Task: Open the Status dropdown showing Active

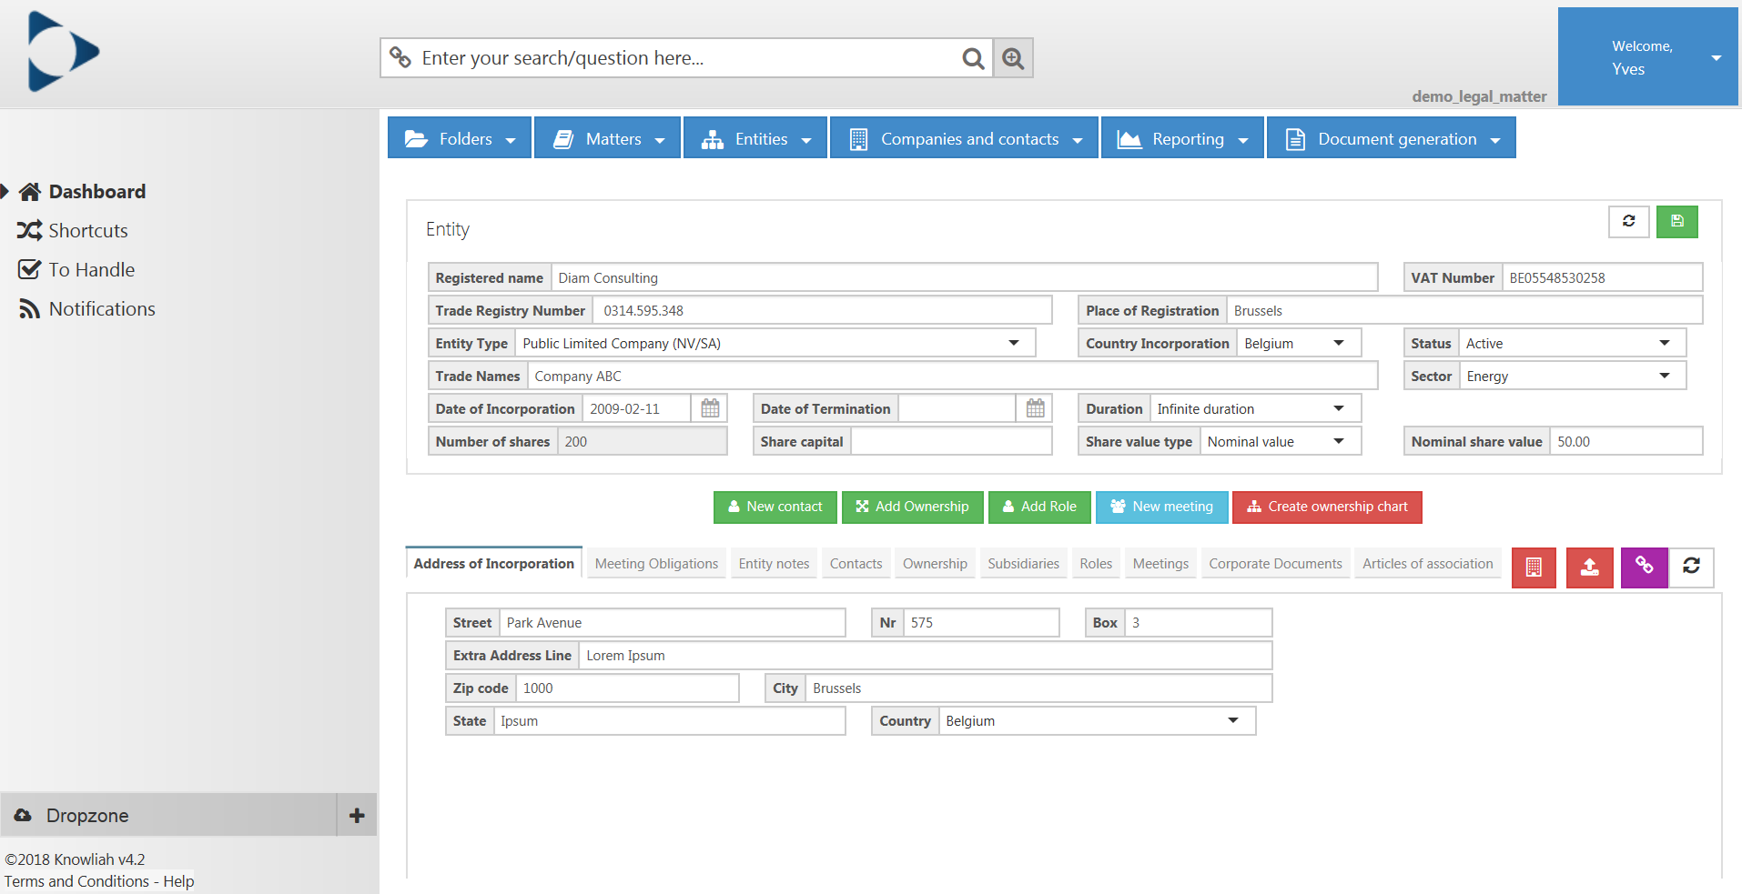Action: (1572, 343)
